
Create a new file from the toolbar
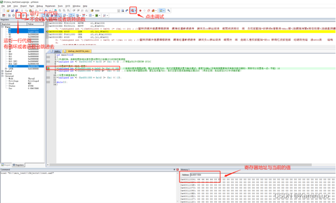click(4, 11)
